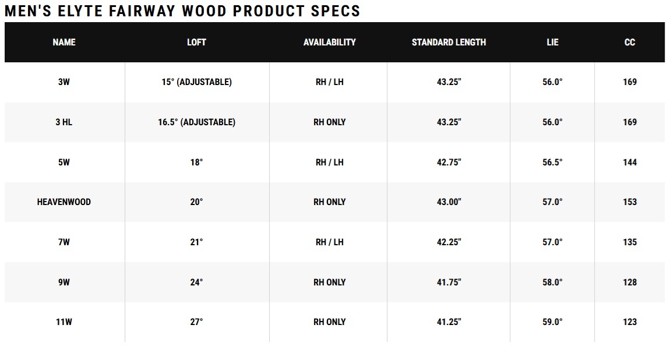Select the 27° loft cell
The height and width of the screenshot is (346, 670).
click(x=196, y=322)
